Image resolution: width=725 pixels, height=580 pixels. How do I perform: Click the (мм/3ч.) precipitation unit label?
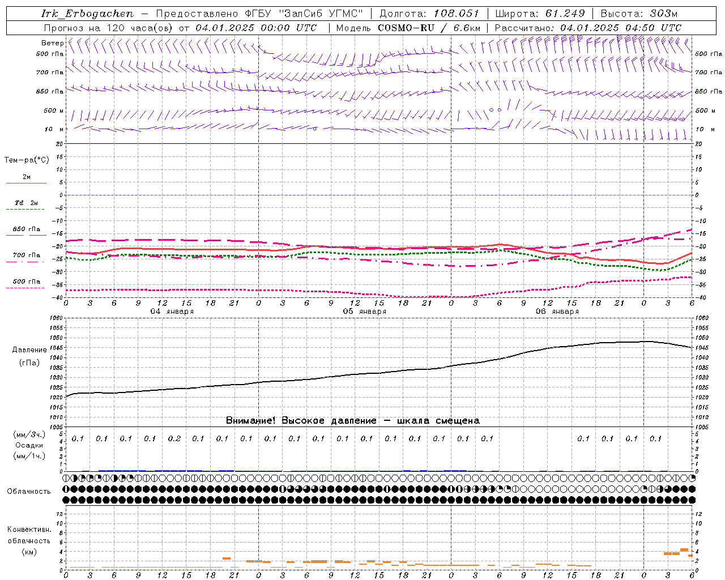pos(29,434)
